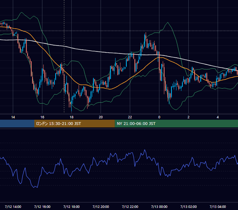
Task: Click the 18 hour label on the chart axis
Action: click(x=71, y=117)
